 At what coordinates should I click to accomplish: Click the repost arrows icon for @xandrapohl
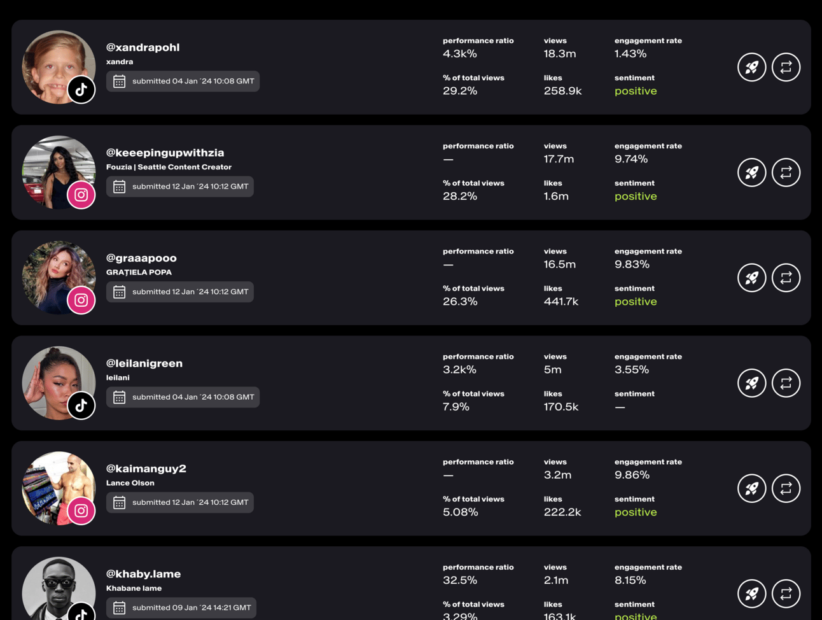(786, 67)
